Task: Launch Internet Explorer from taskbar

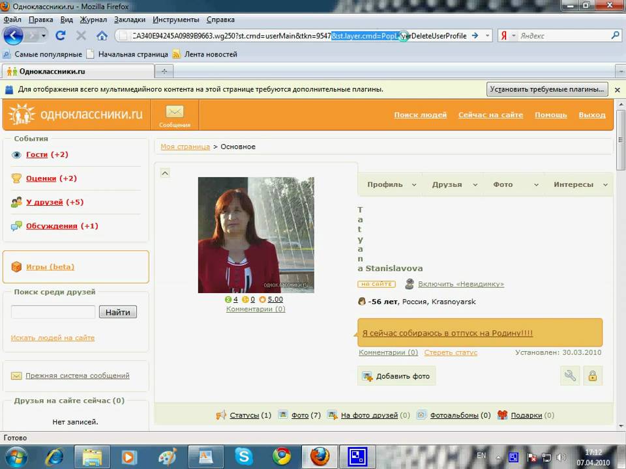Action: tap(55, 457)
